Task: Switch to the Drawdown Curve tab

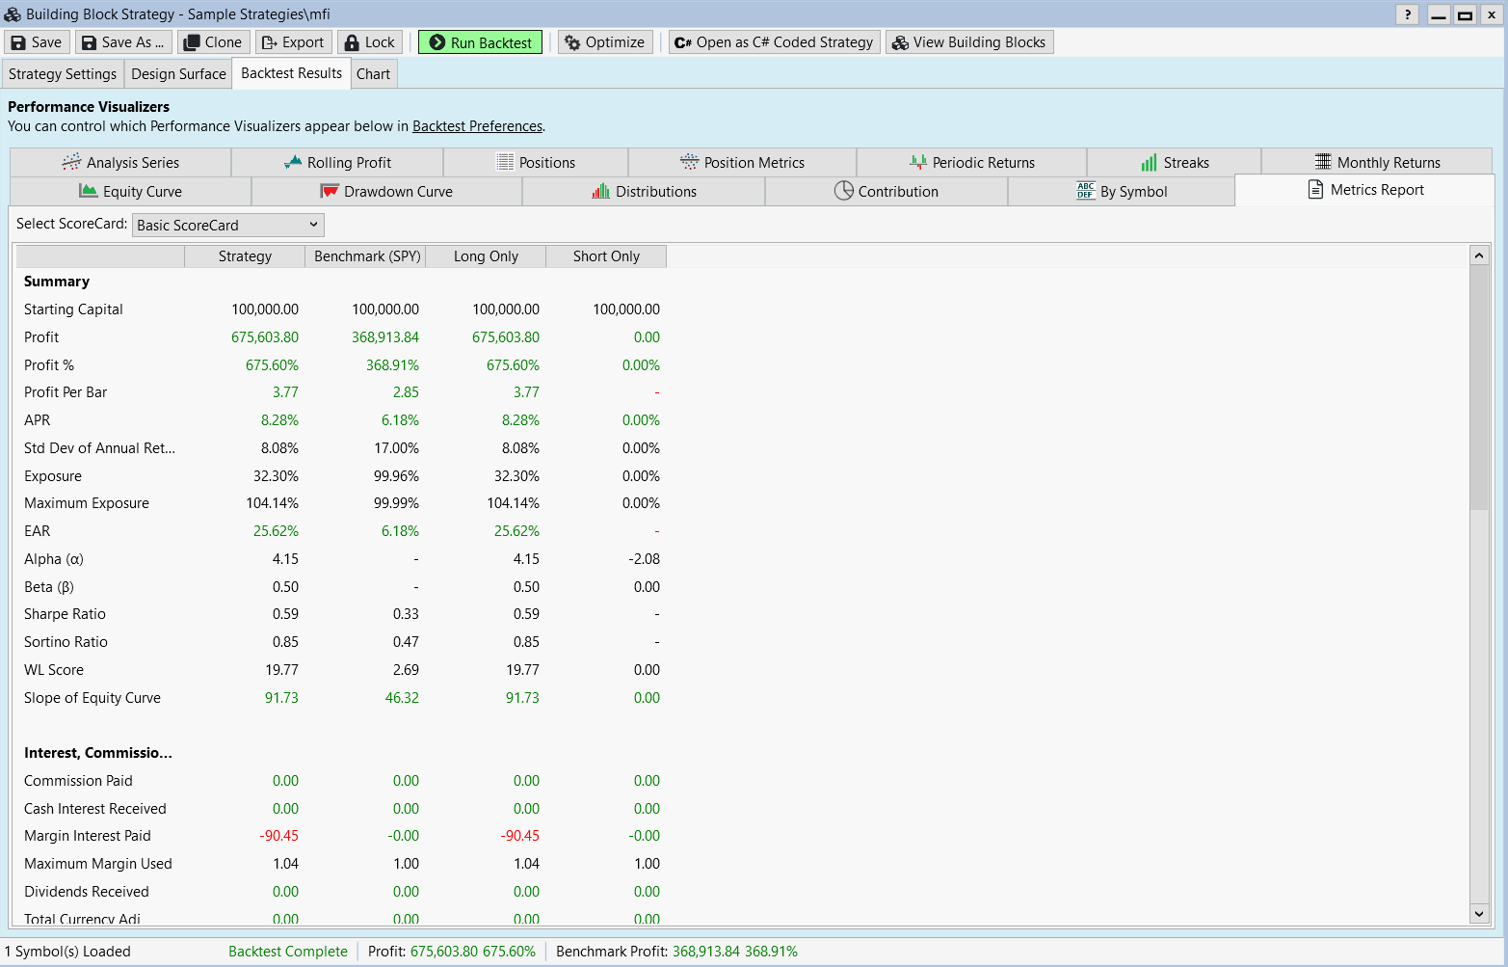Action: [386, 192]
